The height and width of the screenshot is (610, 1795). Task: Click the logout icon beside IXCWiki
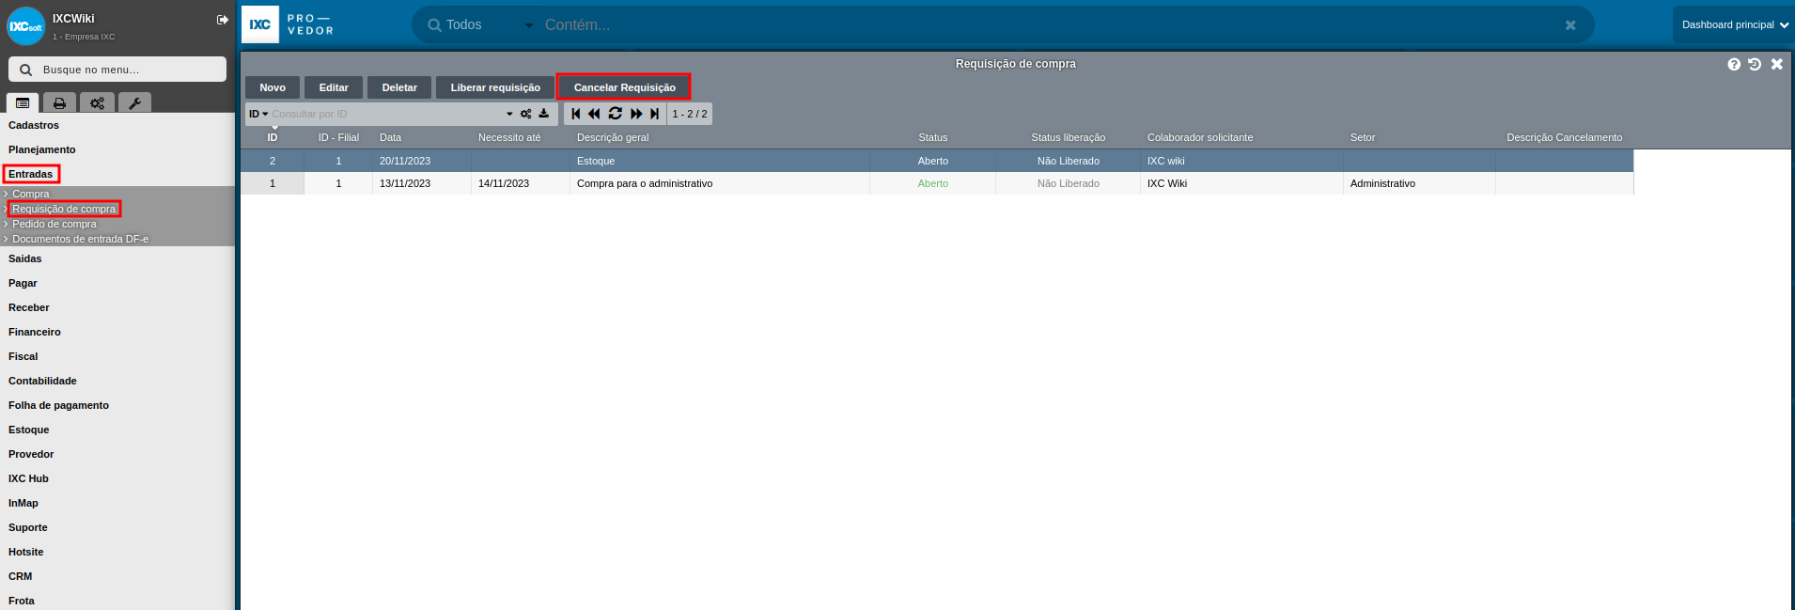pos(223,20)
